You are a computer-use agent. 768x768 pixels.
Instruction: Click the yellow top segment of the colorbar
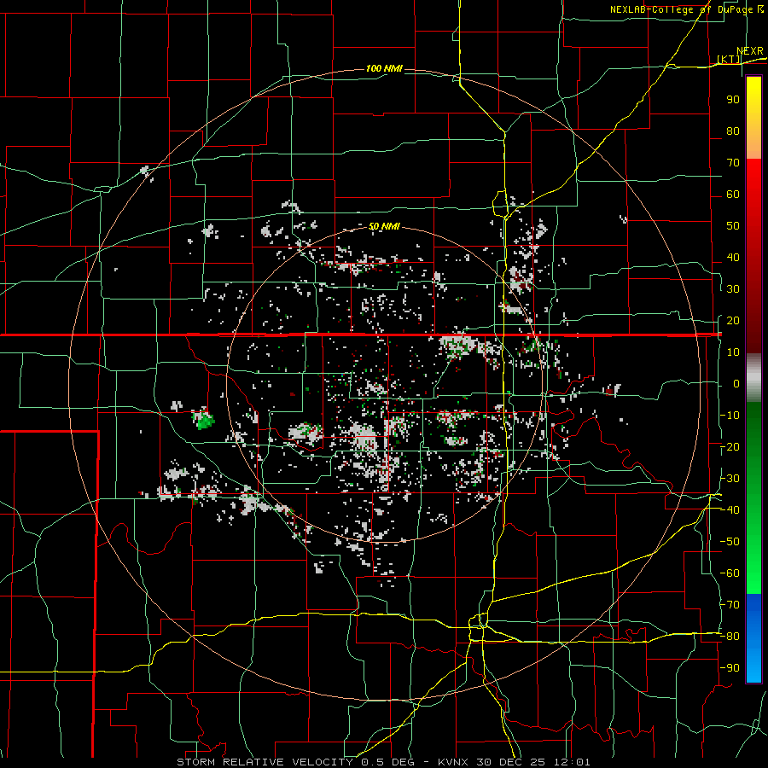click(x=753, y=118)
